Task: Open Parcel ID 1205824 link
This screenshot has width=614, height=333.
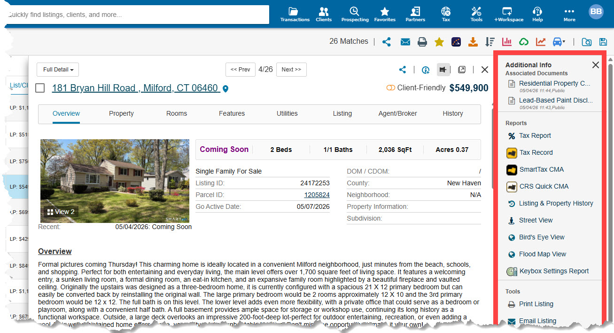Action: click(x=317, y=195)
